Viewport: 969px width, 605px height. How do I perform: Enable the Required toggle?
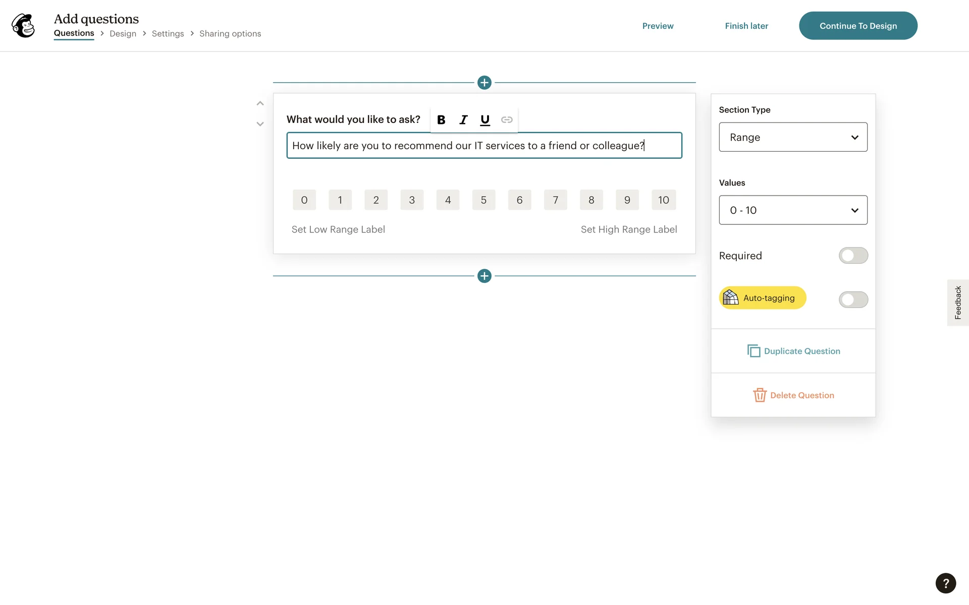(853, 256)
